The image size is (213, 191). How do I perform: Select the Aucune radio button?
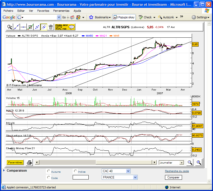[49, 171]
